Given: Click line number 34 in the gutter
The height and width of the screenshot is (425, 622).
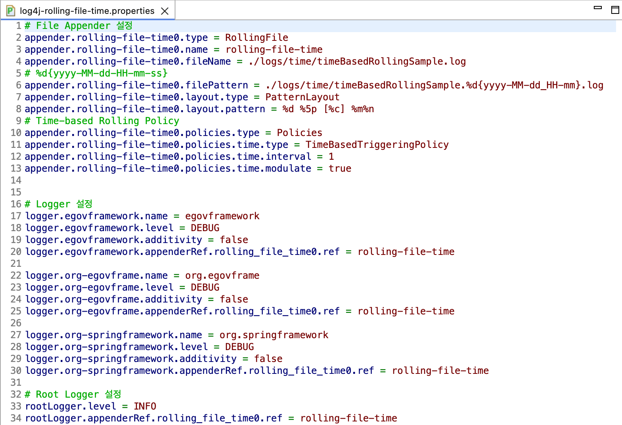Looking at the screenshot, I should click(x=16, y=418).
